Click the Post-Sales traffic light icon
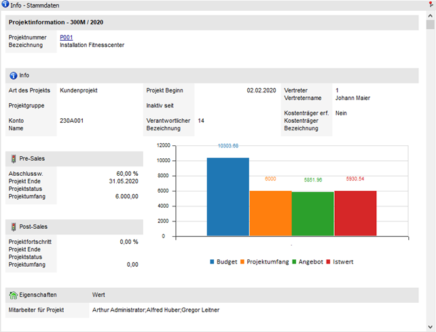 coord(14,226)
